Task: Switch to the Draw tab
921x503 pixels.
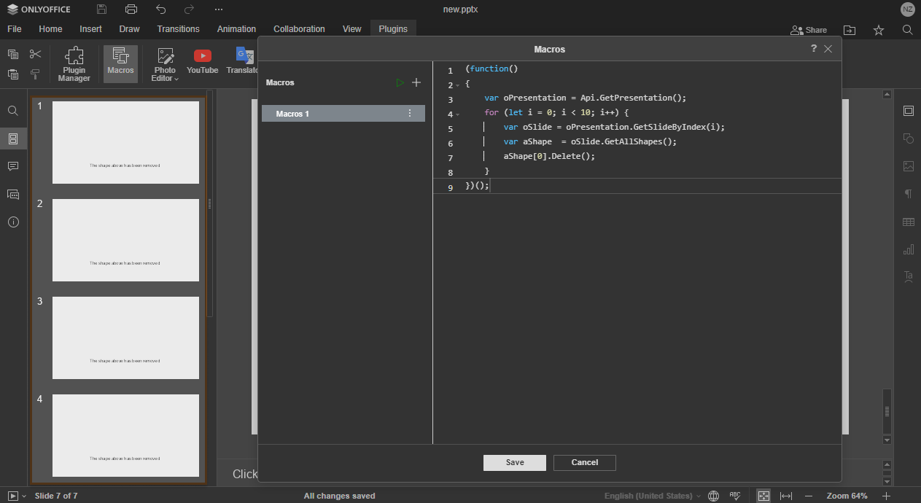Action: click(129, 29)
